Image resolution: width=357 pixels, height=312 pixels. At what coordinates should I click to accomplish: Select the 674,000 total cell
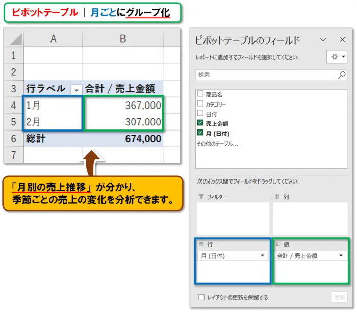[x=123, y=138]
